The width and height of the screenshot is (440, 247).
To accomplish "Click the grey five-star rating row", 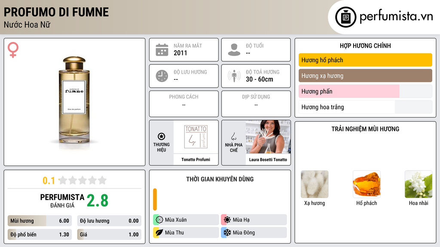I will [83, 181].
